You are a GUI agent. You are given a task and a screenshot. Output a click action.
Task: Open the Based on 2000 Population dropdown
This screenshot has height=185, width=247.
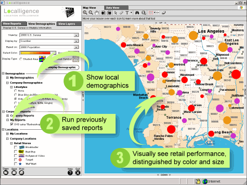pyautogui.click(x=49, y=47)
